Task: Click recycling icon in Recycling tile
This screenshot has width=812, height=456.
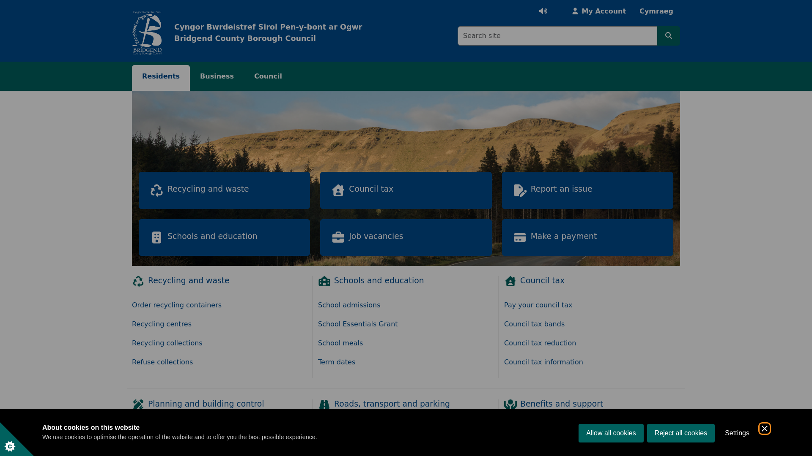Action: 156,190
